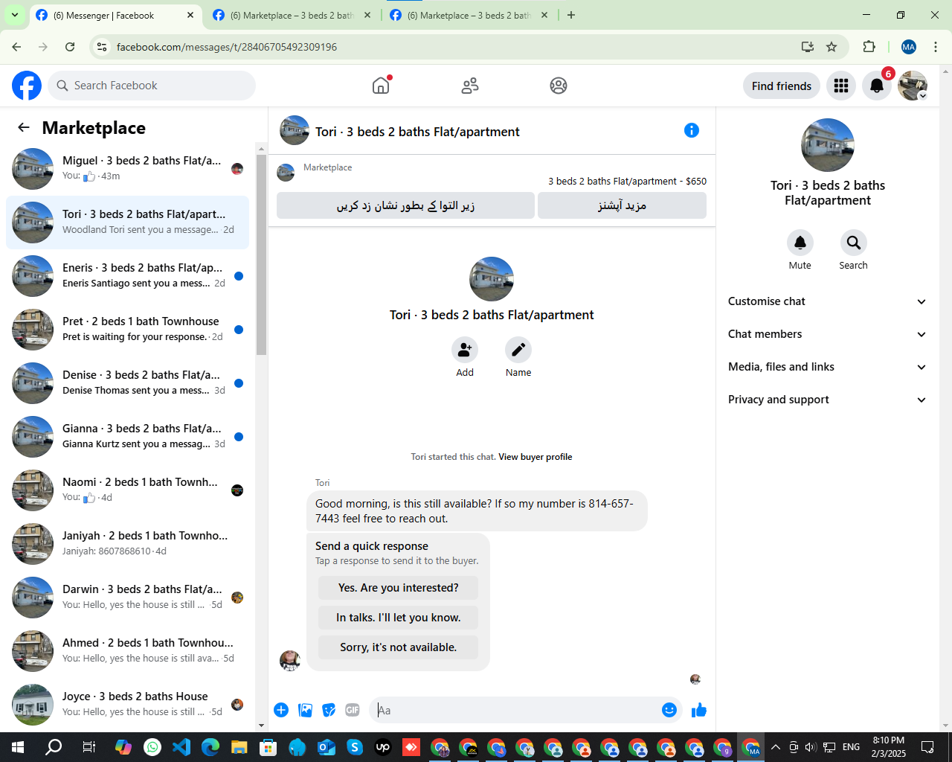
Task: Click View buyer profile link
Action: pyautogui.click(x=535, y=457)
